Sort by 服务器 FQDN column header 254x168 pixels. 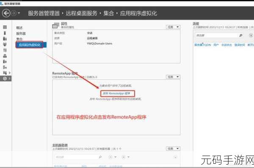click(x=202, y=45)
